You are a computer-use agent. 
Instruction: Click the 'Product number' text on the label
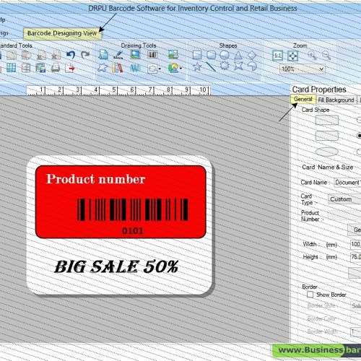(95, 179)
